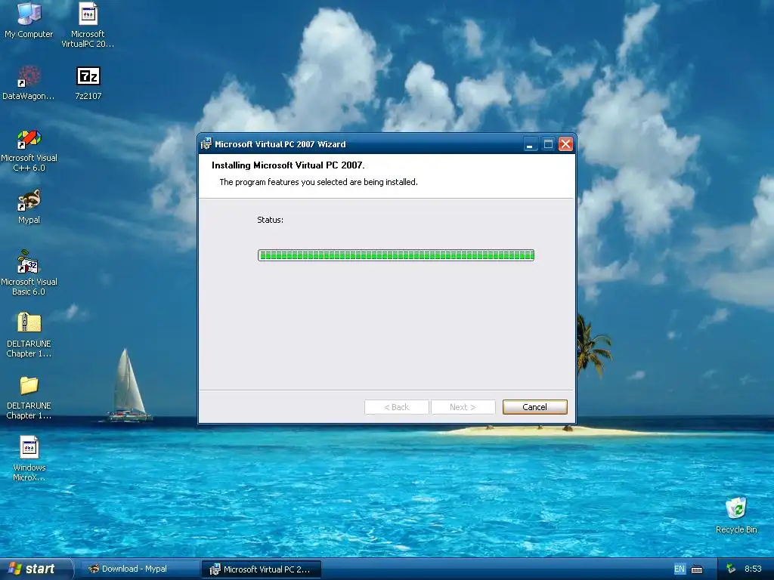Image resolution: width=774 pixels, height=580 pixels.
Task: Select the Mypal browser shortcut icon
Action: point(29,206)
